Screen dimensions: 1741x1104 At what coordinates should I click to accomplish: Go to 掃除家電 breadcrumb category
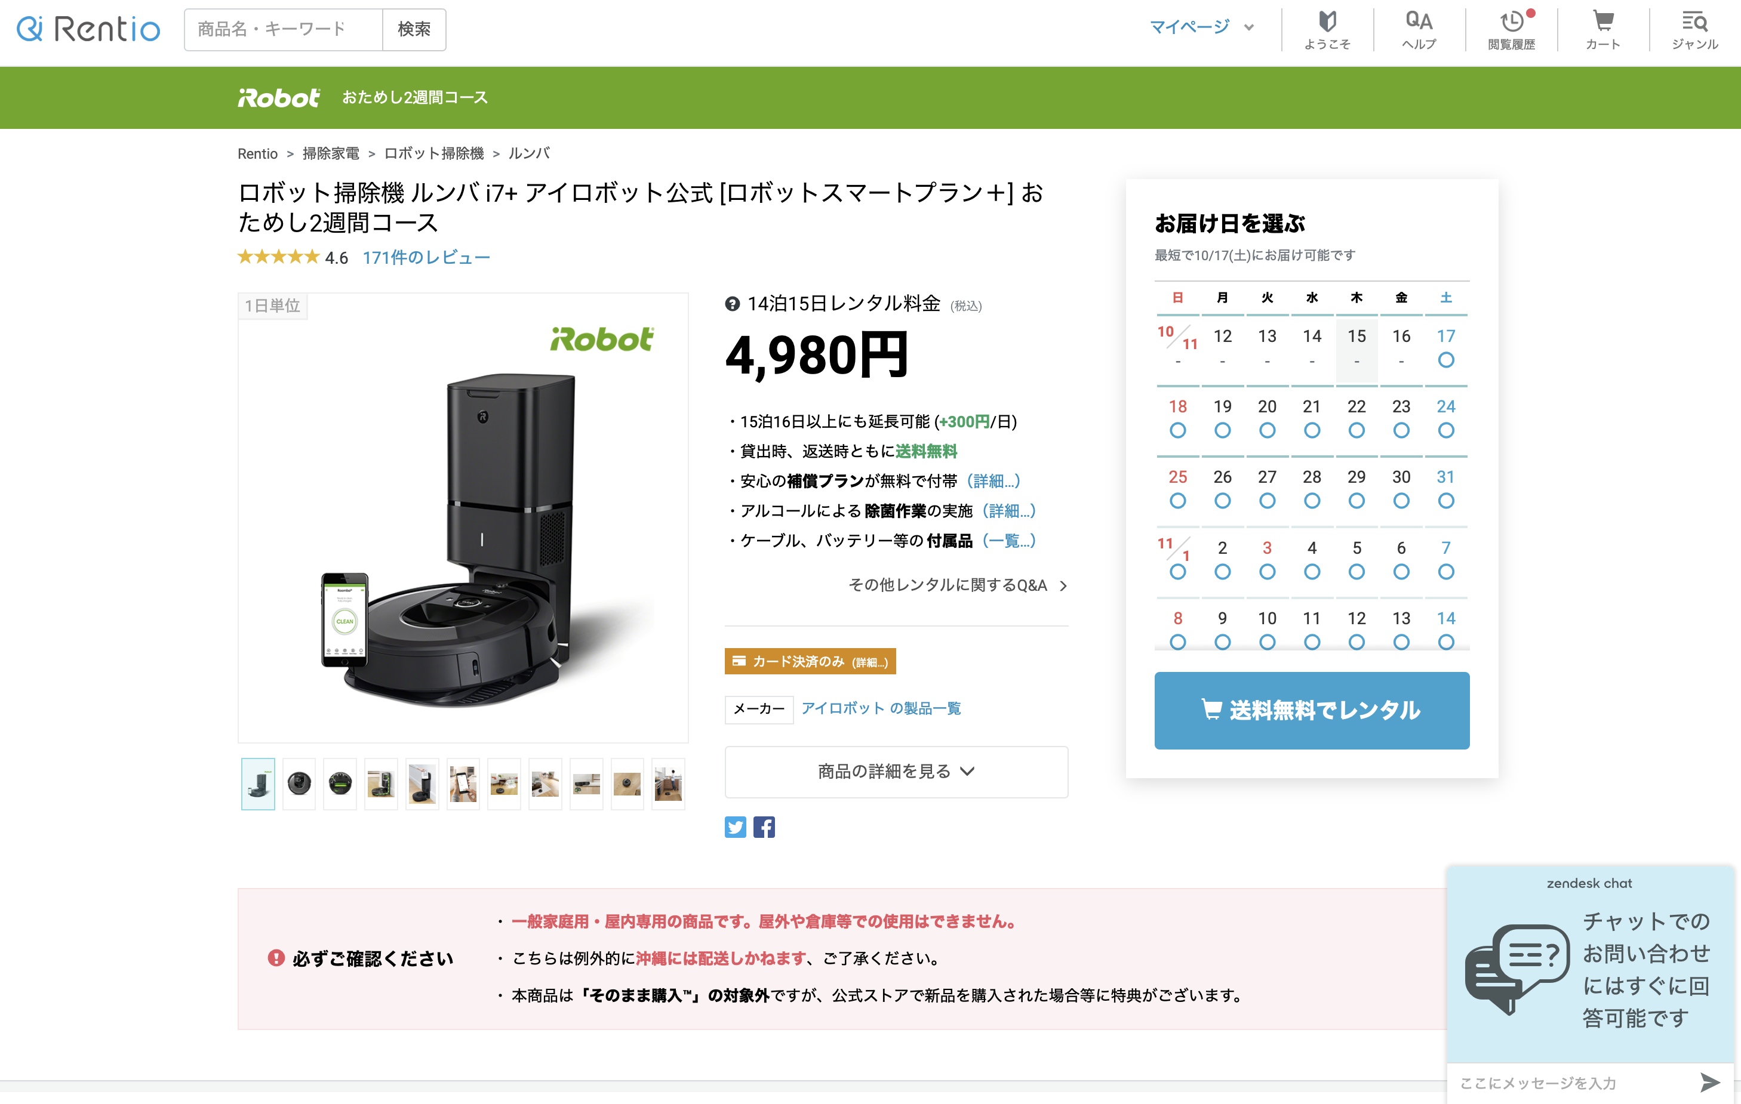pyautogui.click(x=330, y=153)
